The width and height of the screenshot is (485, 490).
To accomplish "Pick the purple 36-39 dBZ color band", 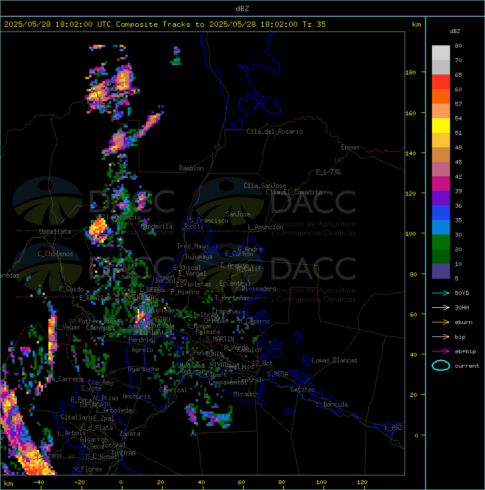I will click(x=441, y=198).
